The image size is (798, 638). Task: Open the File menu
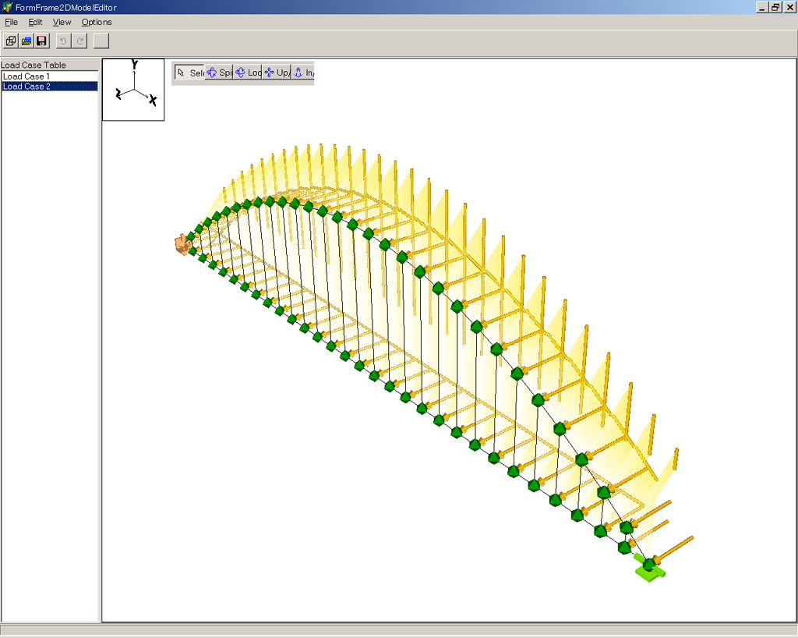point(11,22)
